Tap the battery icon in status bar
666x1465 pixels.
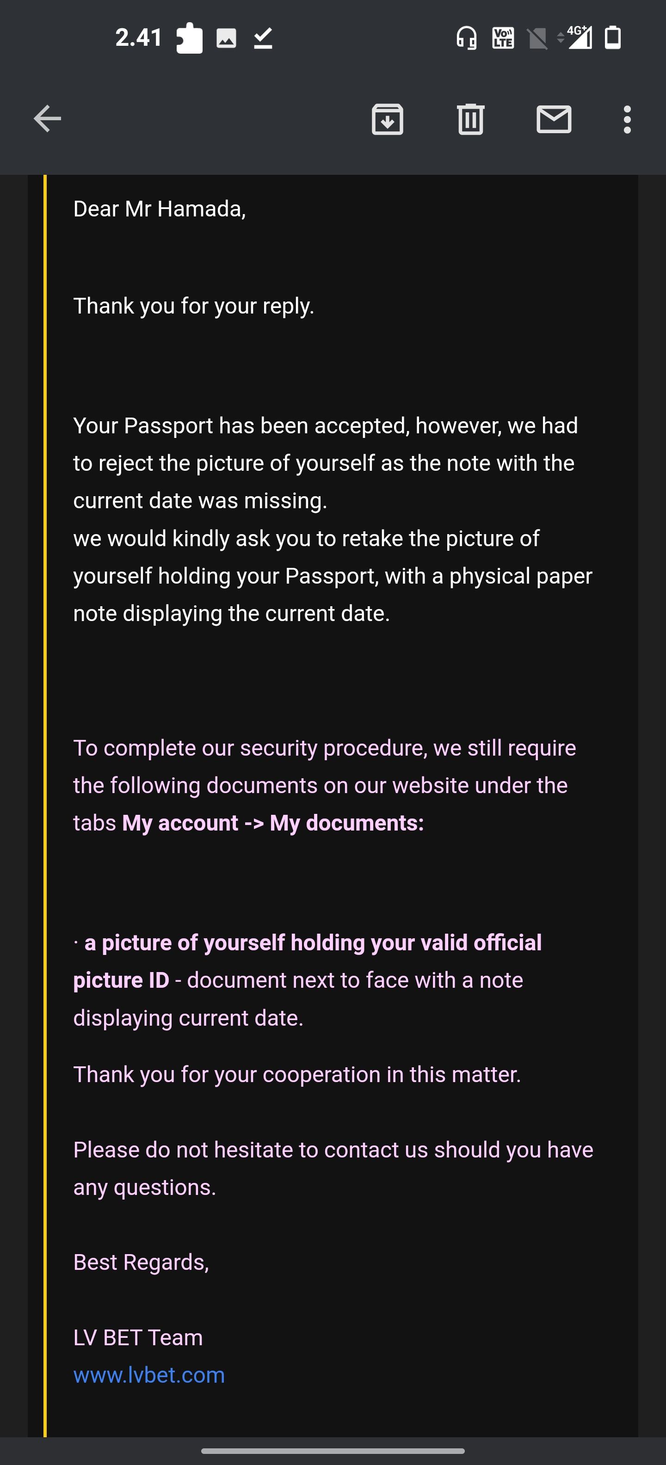click(612, 37)
